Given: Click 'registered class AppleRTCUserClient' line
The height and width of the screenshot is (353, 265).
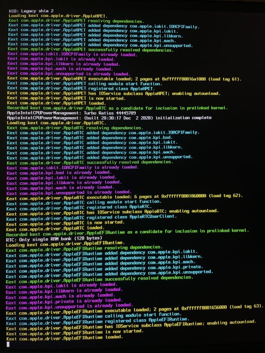Looking at the screenshot, I should tap(91, 217).
